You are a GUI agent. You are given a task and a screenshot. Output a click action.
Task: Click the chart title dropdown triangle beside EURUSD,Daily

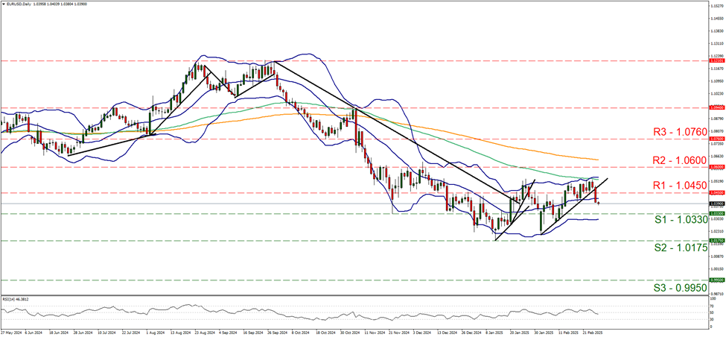(3, 4)
